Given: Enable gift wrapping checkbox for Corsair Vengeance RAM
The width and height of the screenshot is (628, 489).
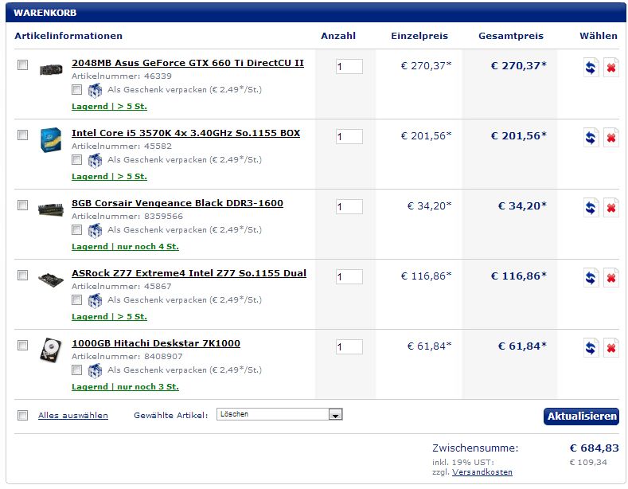Looking at the screenshot, I should (x=77, y=229).
